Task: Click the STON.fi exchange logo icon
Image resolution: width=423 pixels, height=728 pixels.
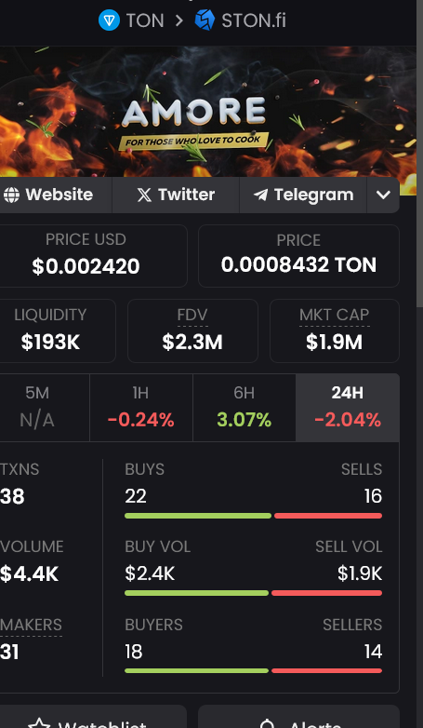Action: click(205, 20)
